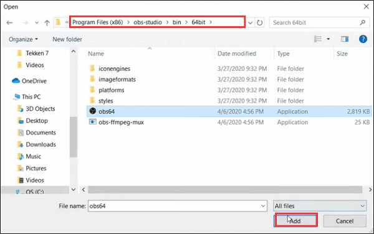Open the Help question mark icon

(x=363, y=39)
